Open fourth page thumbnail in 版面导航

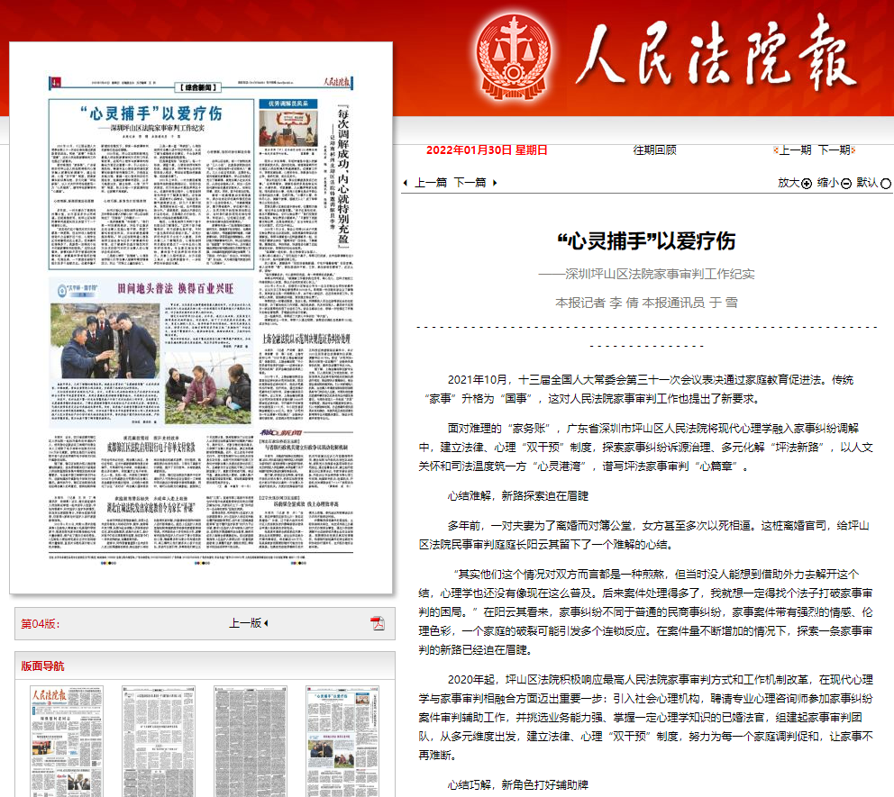pyautogui.click(x=342, y=741)
